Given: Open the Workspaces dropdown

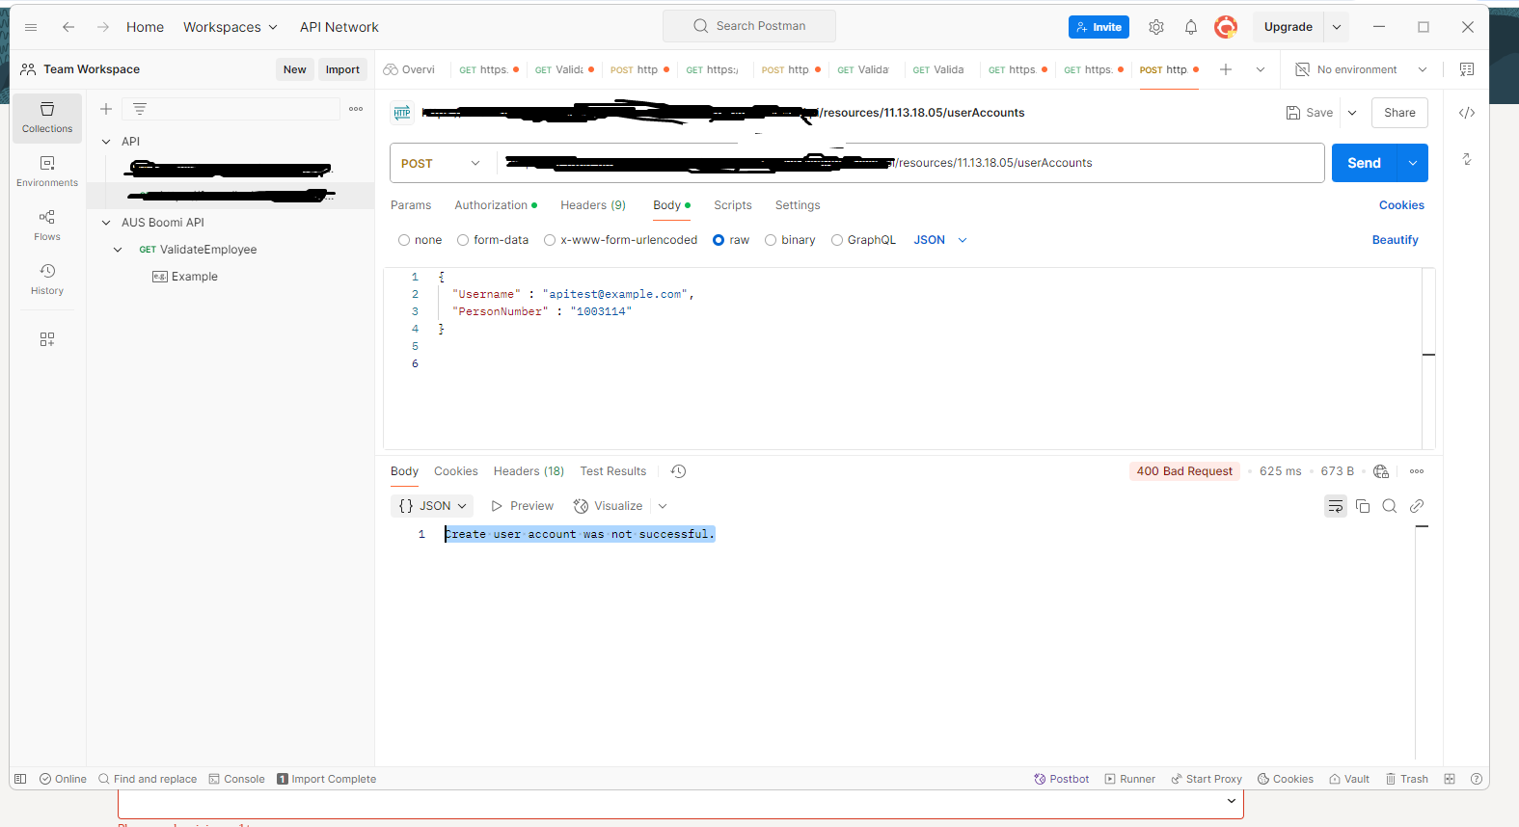Looking at the screenshot, I should (231, 27).
